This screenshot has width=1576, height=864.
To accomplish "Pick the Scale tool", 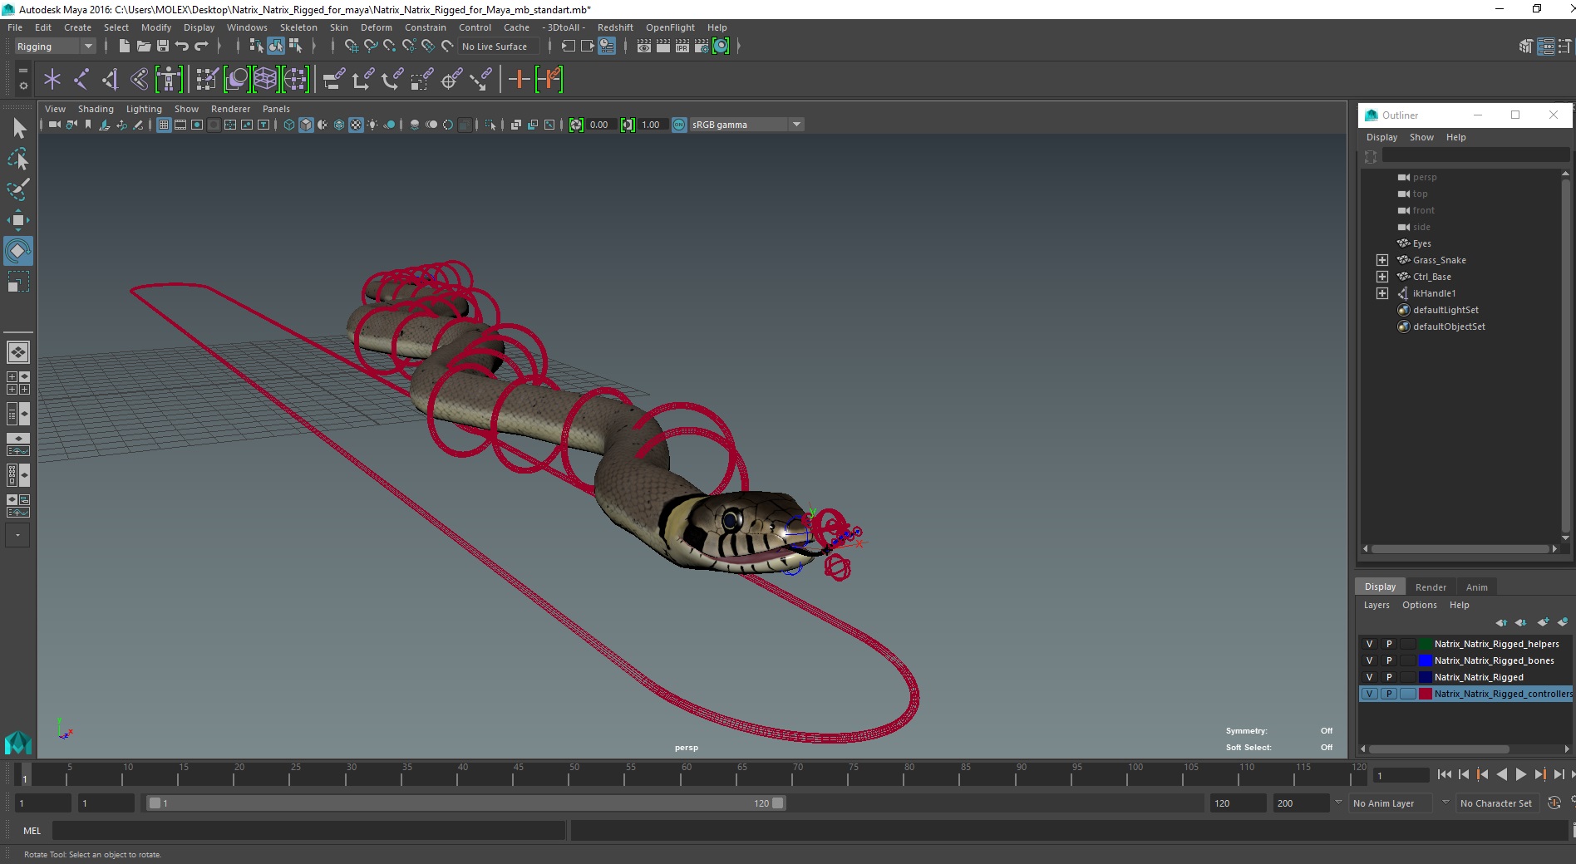I will pos(18,282).
